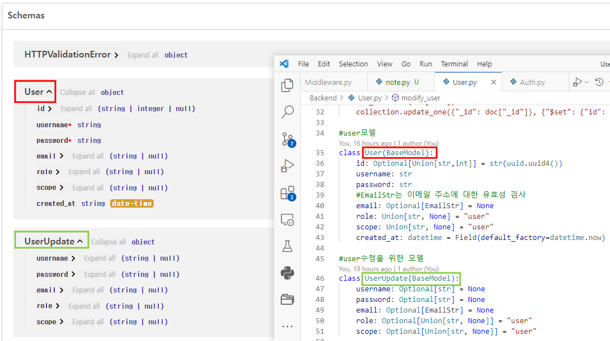The width and height of the screenshot is (610, 341).
Task: Open the Run menu
Action: 425,64
